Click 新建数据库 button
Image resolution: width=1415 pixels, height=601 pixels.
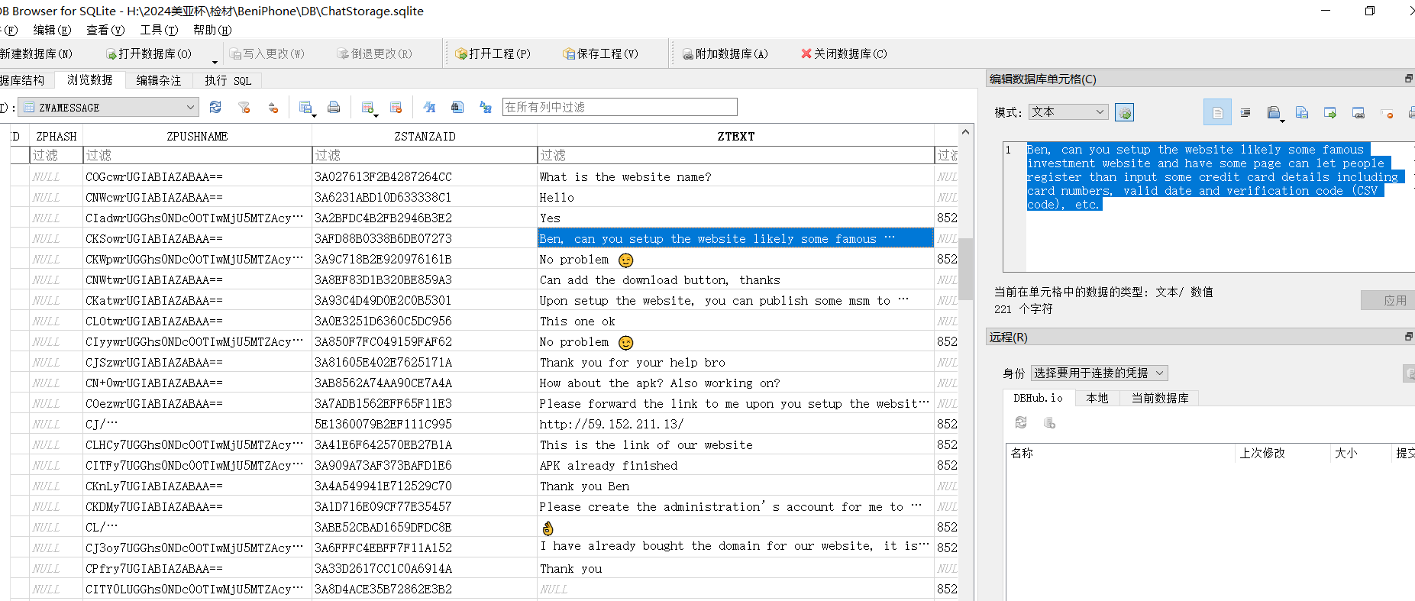[37, 53]
